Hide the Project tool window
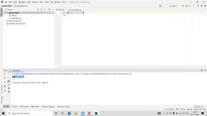The image size is (207, 116). pyautogui.click(x=53, y=10)
